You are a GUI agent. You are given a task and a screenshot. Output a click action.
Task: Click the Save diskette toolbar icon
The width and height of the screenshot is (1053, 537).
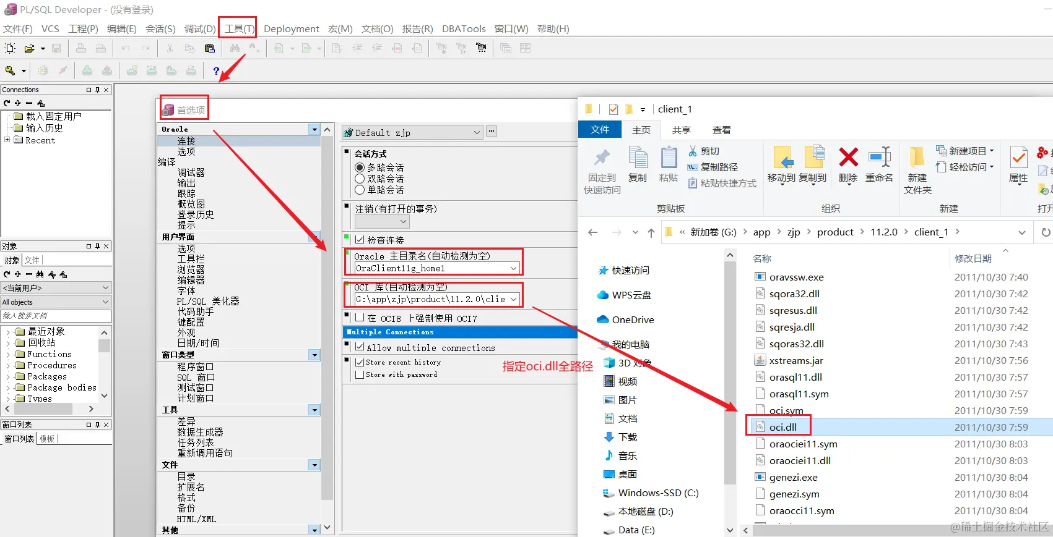tap(56, 48)
